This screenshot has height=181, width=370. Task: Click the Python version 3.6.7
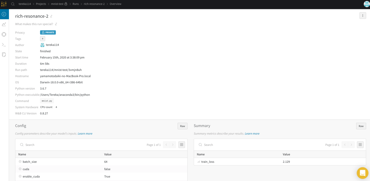(x=43, y=88)
